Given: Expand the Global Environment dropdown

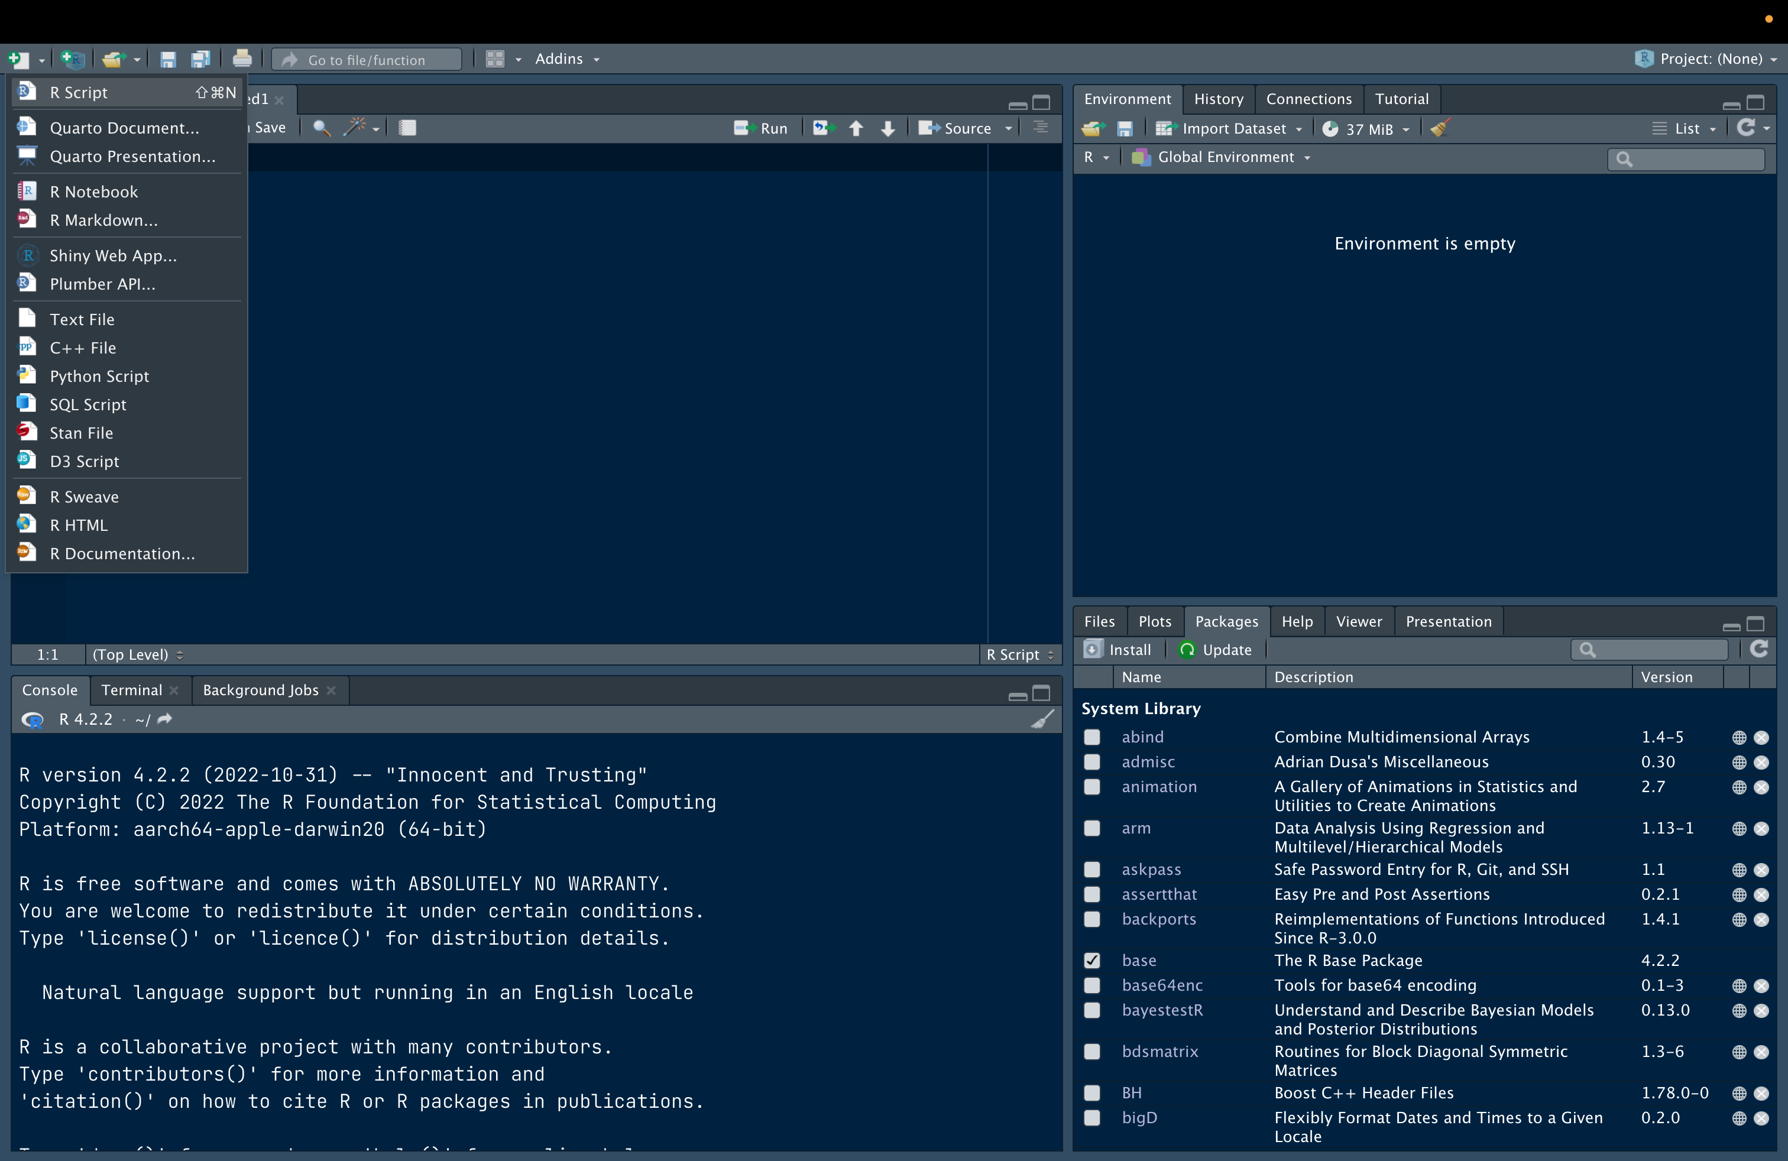Looking at the screenshot, I should click(1225, 157).
